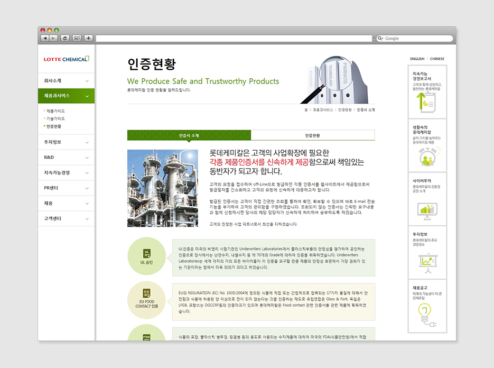Select the 인증서 소개 tab

tap(189, 135)
